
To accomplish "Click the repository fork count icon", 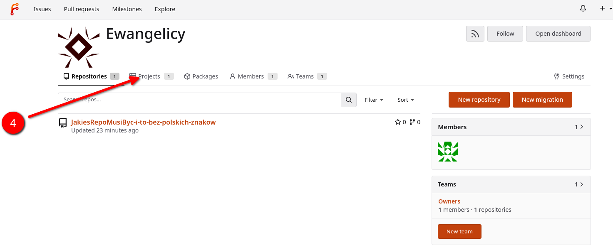I will 412,122.
